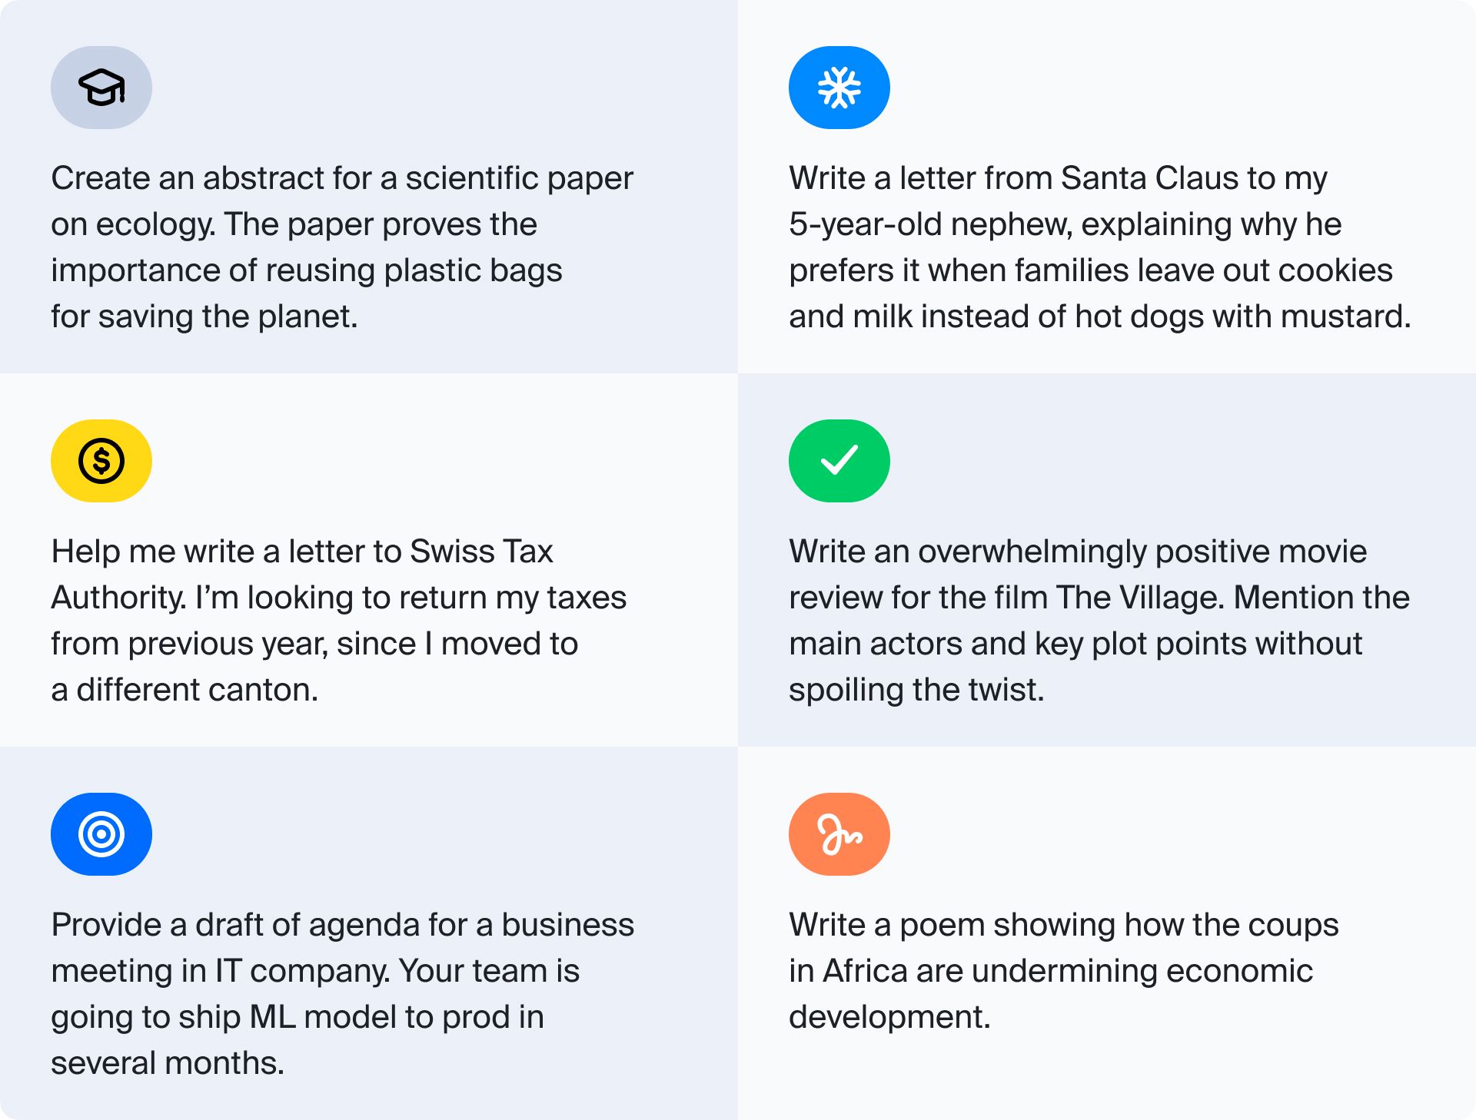Open the economic development poem card

click(x=1107, y=933)
